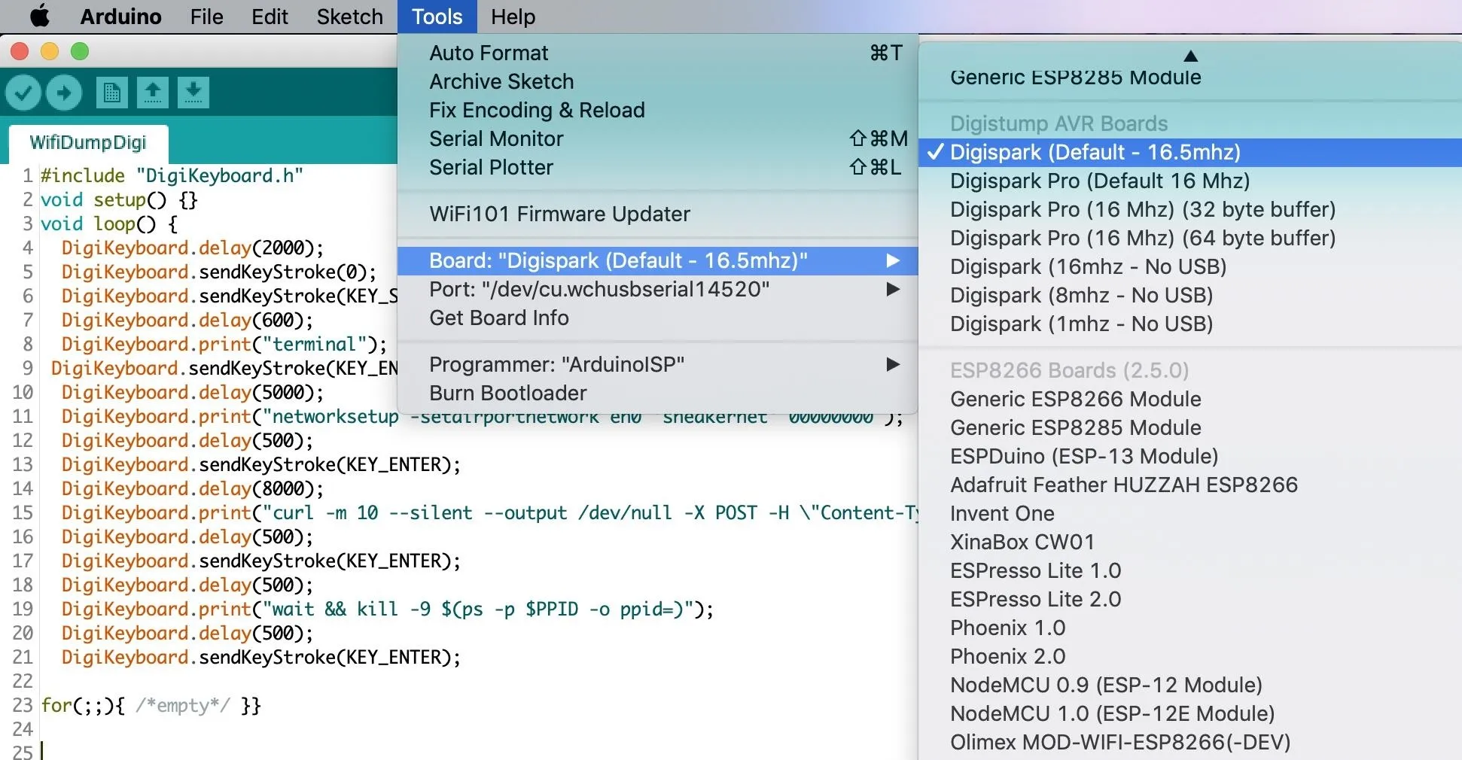Choose Digispark (8mhz - No USB) board
Screen dimensions: 1462x760
click(x=1190, y=295)
